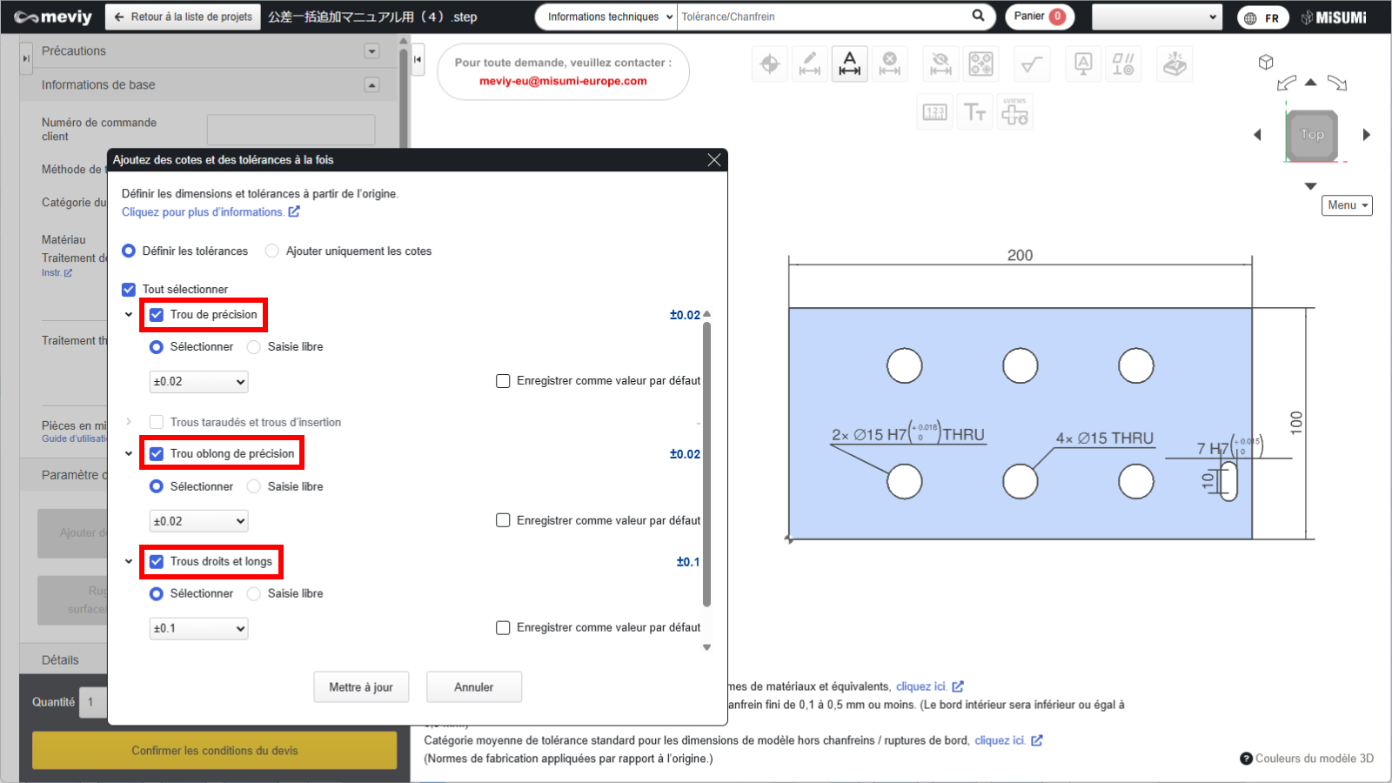Click the Tolérance/Chanfrein search field

(x=822, y=17)
